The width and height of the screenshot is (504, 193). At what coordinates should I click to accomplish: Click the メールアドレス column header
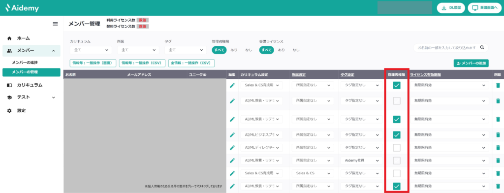point(139,75)
